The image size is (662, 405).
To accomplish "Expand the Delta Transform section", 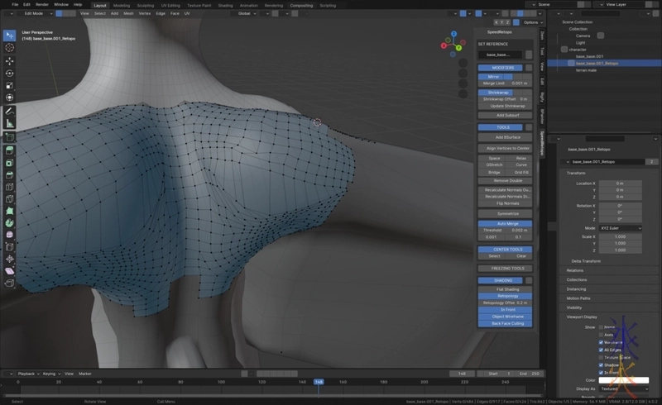I will pos(586,260).
